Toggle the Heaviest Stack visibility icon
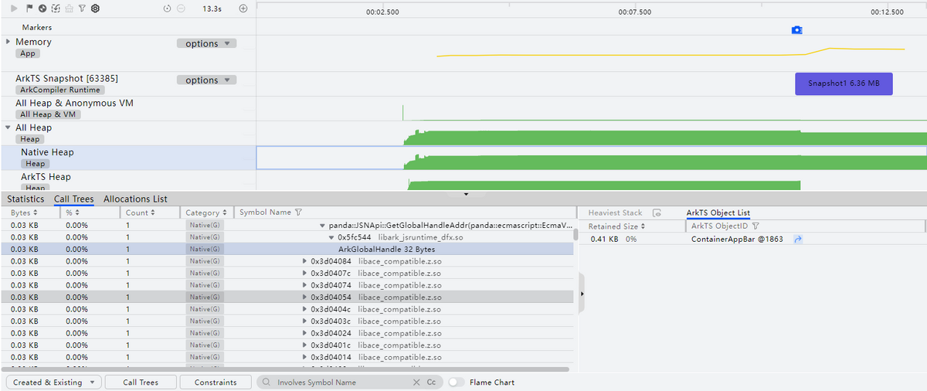This screenshot has height=391, width=927. point(657,212)
